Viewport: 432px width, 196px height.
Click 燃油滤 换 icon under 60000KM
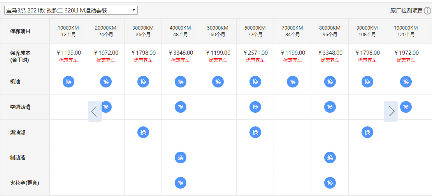(x=255, y=132)
